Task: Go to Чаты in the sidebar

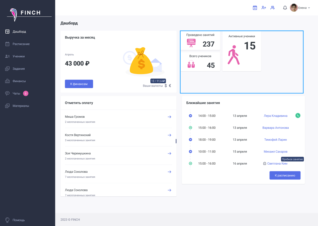Action: 16,93
